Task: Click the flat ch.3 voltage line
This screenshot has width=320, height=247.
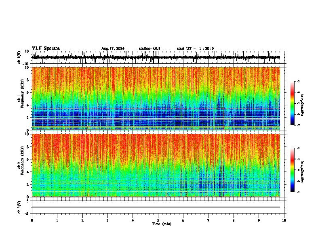Action: coord(156,207)
